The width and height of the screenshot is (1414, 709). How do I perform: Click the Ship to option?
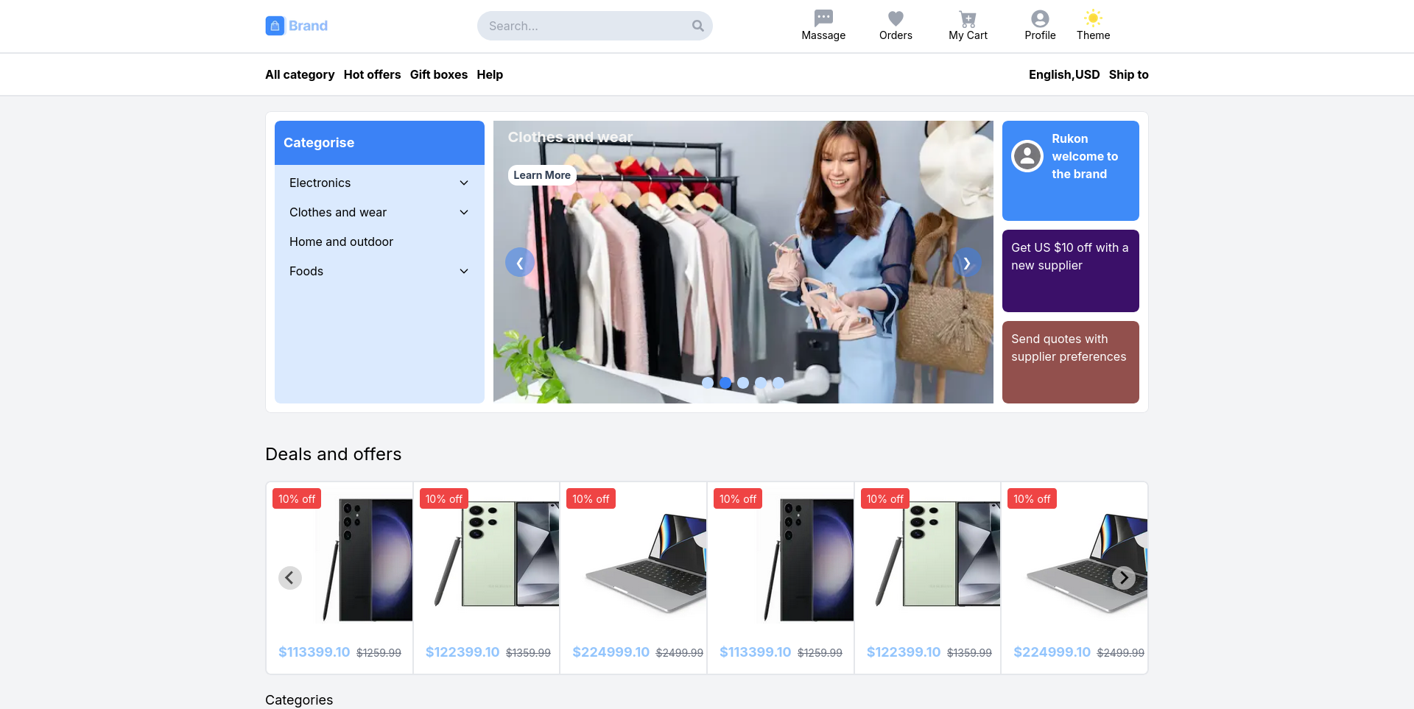[x=1128, y=74]
